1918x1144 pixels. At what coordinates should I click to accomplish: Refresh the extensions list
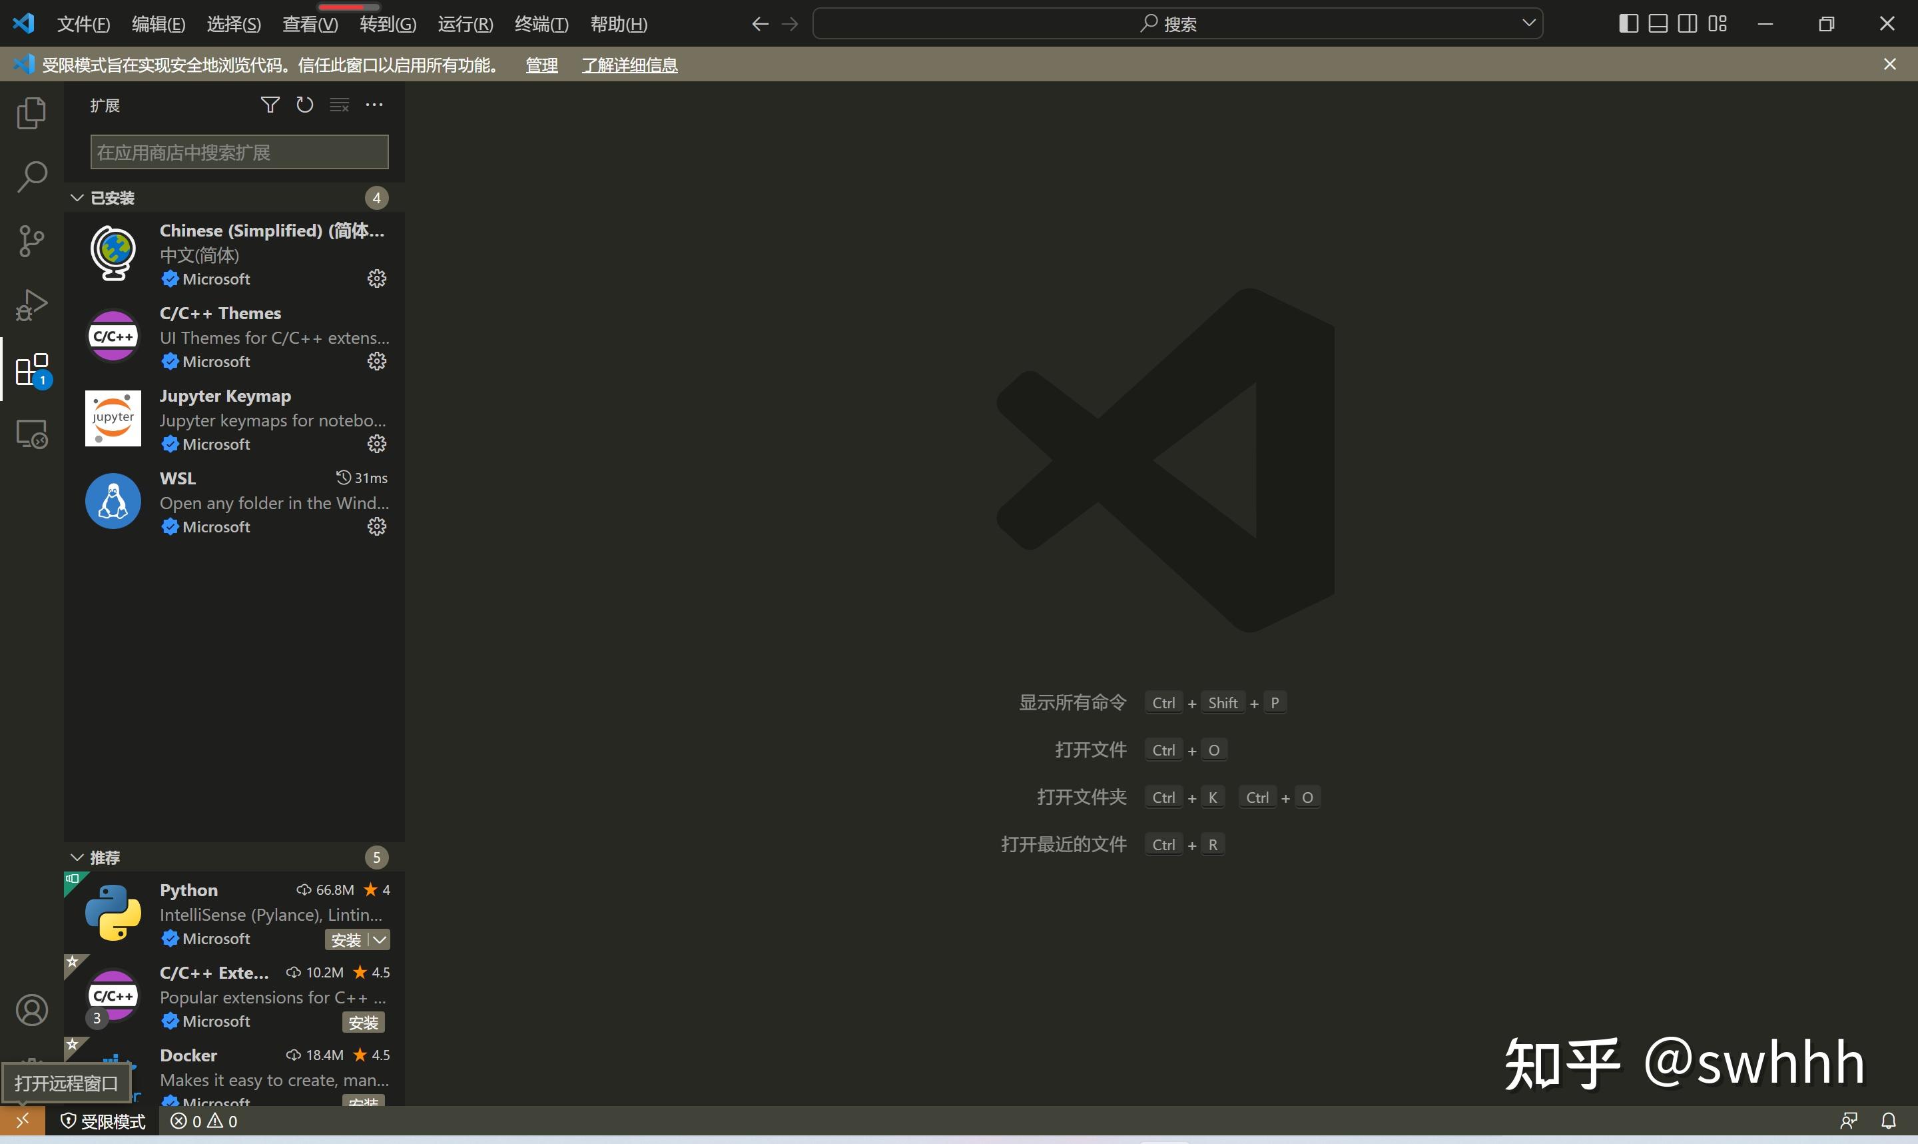(x=304, y=104)
